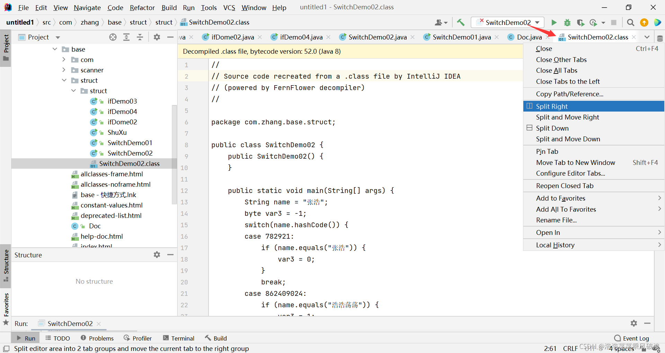
Task: Open the Event Log
Action: 631,338
